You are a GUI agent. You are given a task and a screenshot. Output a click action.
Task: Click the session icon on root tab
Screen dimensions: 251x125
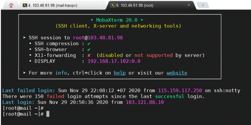113,6
